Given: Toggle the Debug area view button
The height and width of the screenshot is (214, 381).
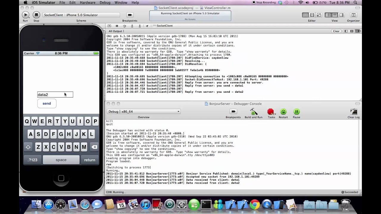Looking at the screenshot, I should click(335, 15).
